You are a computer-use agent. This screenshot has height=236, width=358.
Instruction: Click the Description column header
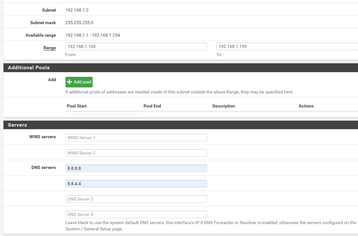[x=224, y=106]
